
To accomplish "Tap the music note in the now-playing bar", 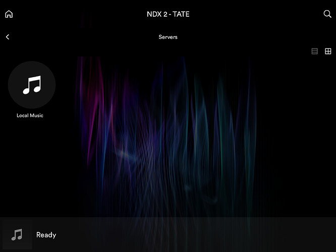I will click(x=17, y=235).
